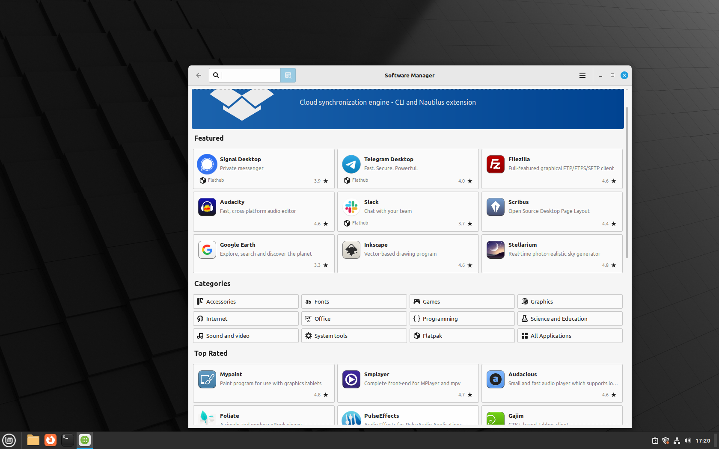Open the Google Earth G icon
The image size is (719, 449).
[207, 250]
